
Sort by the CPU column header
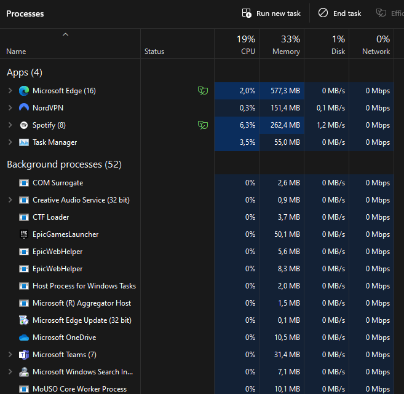[x=237, y=44]
